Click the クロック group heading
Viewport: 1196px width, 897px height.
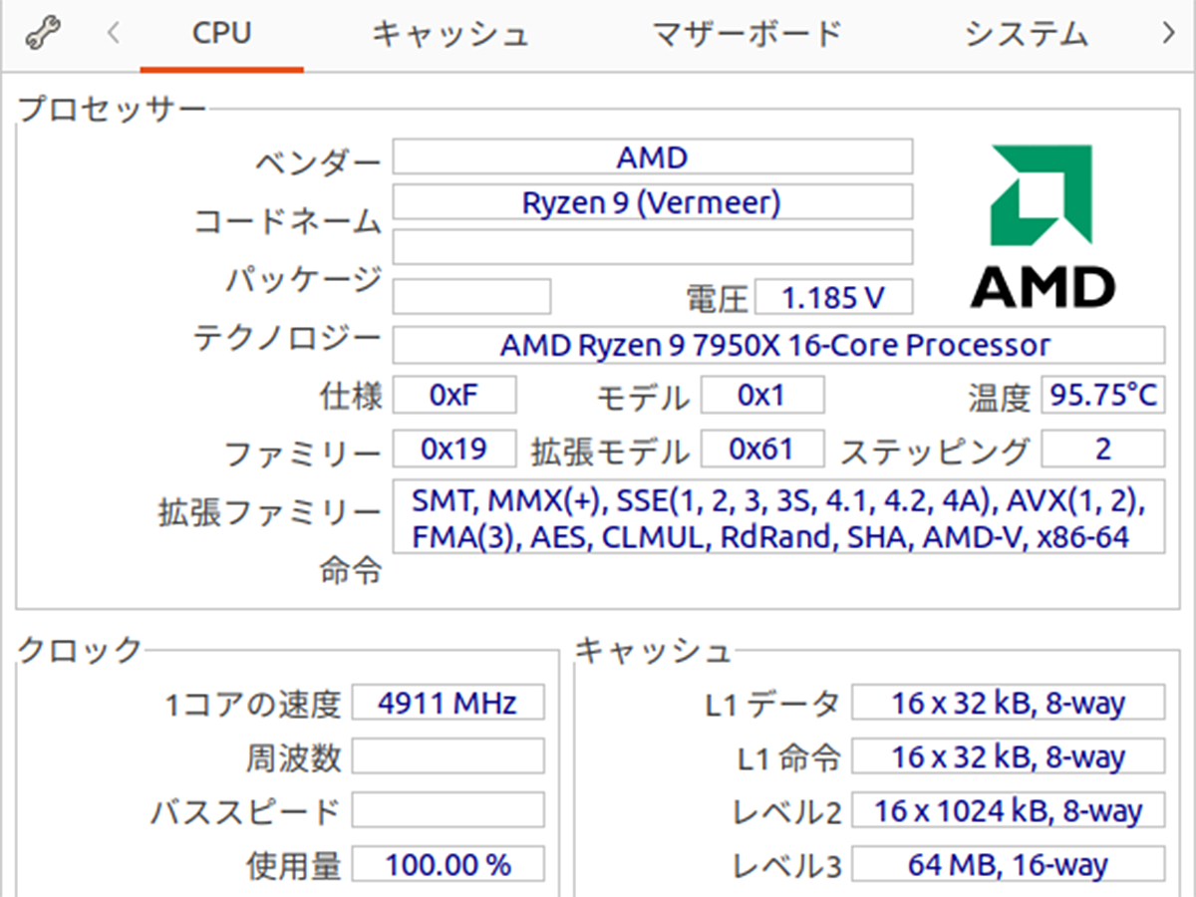[81, 651]
